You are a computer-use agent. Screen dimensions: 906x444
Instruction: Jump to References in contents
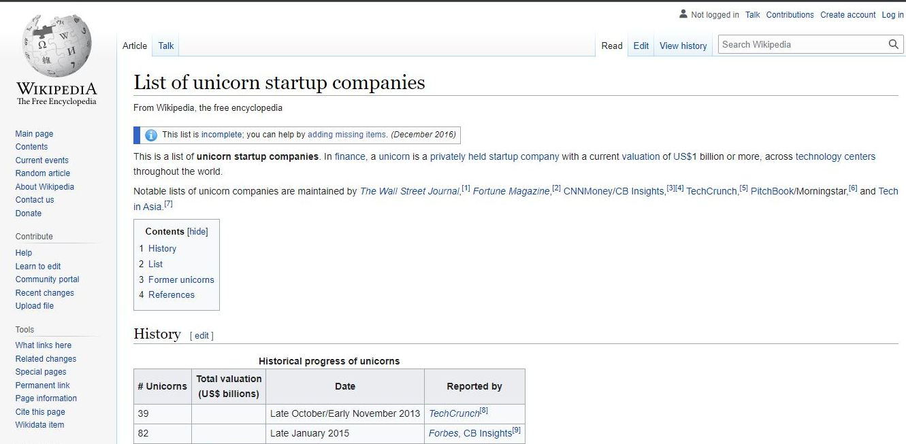tap(172, 294)
